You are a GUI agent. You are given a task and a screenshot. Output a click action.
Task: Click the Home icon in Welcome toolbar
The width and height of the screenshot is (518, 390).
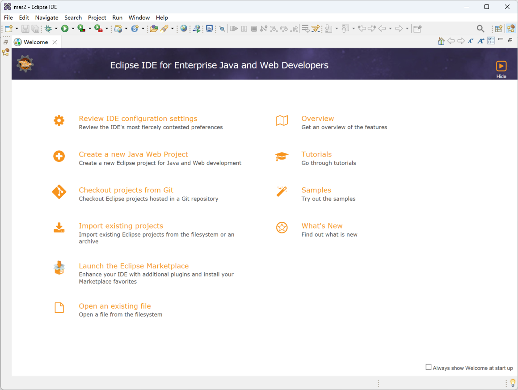[442, 41]
